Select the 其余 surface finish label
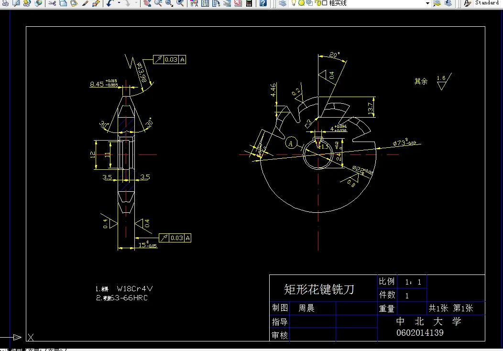The height and width of the screenshot is (351, 503). pos(421,81)
